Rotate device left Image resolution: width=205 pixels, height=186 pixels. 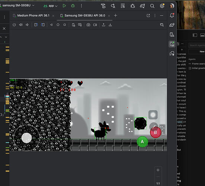[x=36, y=25]
